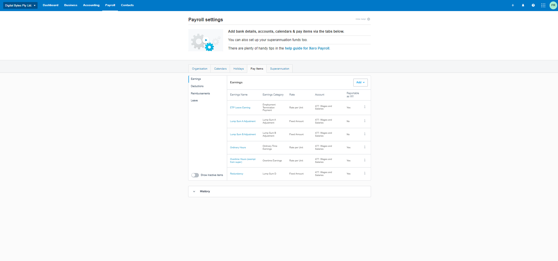
Task: Expand the History section
Action: click(280, 191)
